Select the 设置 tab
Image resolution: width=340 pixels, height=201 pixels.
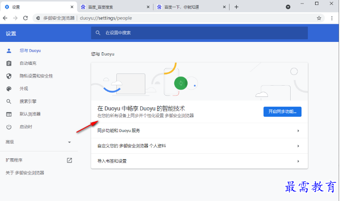pyautogui.click(x=38, y=7)
